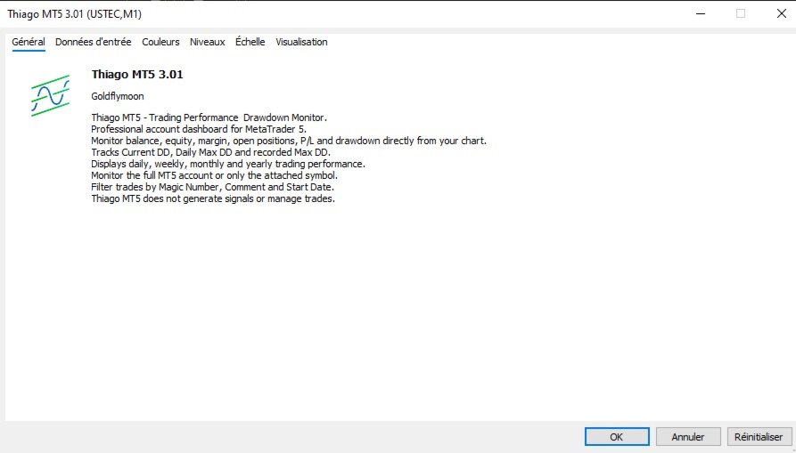Click the author name Goldflymoon
796x453 pixels.
point(118,96)
